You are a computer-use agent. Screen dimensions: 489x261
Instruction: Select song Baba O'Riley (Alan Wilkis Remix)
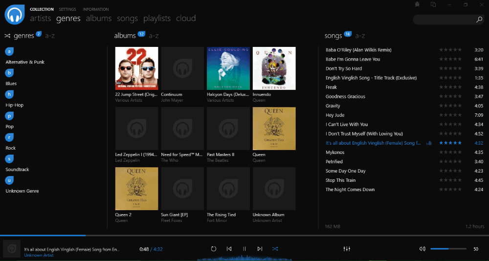(x=358, y=50)
